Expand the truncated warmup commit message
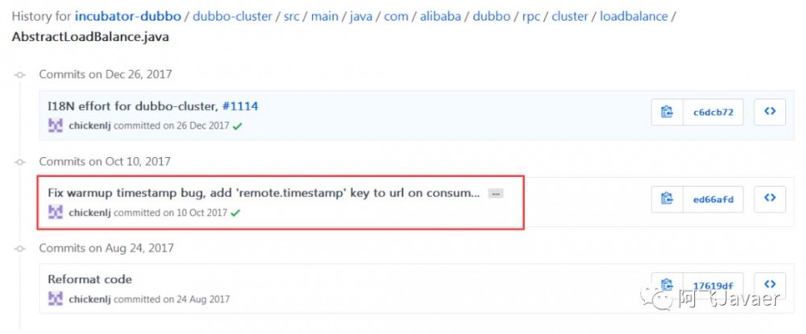Screen dimensions: 806x334 [x=496, y=194]
